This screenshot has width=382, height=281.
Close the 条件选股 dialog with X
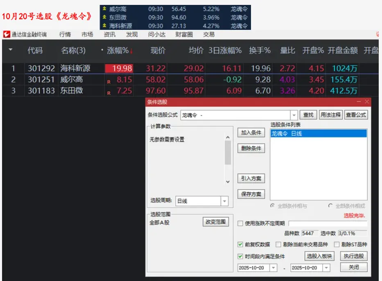367,102
